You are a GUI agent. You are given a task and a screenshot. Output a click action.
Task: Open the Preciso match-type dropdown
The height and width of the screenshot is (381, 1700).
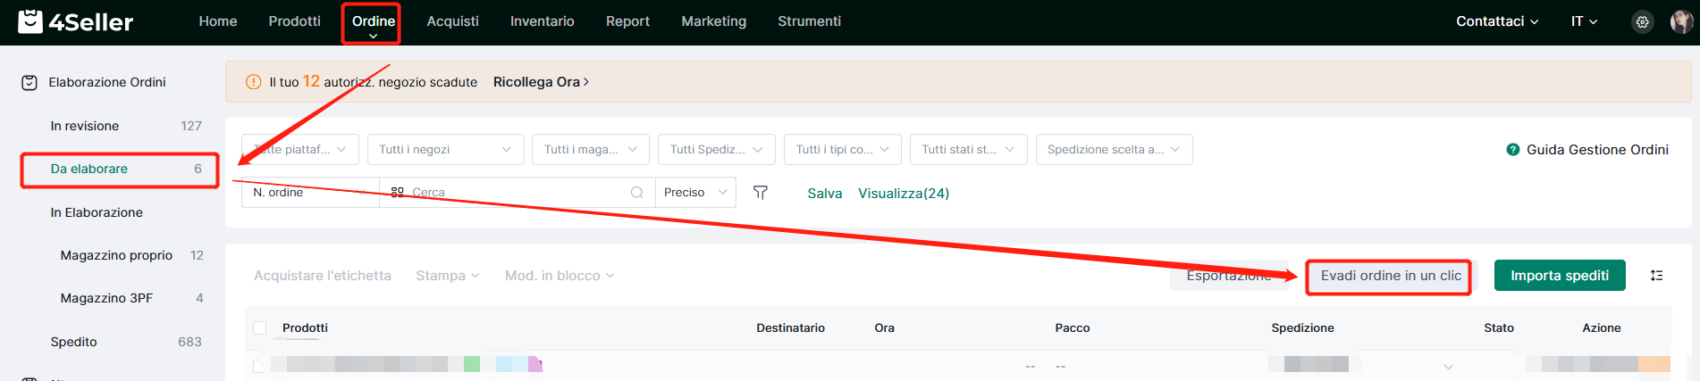[695, 193]
